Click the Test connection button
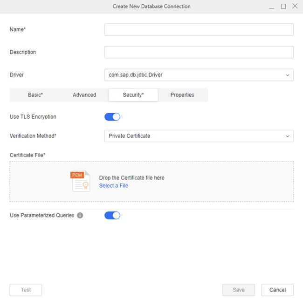The image size is (303, 306). pyautogui.click(x=26, y=290)
